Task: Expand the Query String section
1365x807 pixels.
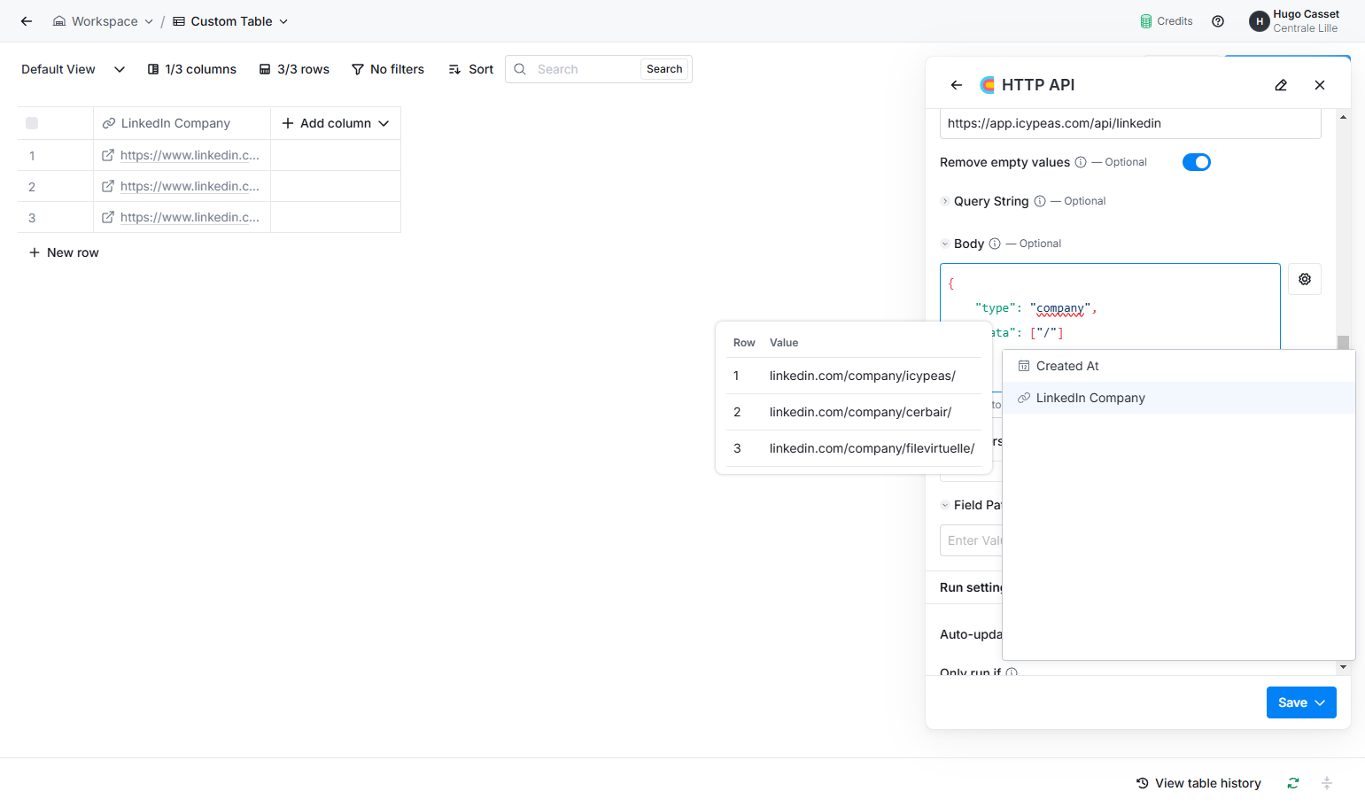Action: tap(945, 201)
